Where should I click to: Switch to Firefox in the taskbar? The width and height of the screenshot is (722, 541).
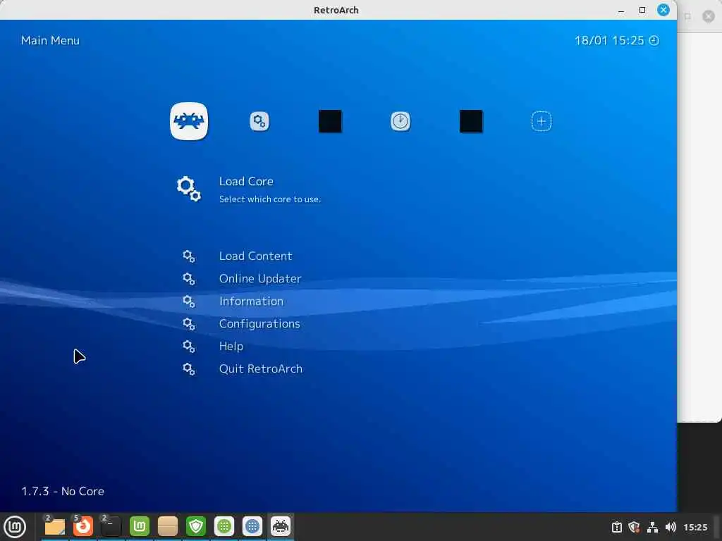(83, 527)
